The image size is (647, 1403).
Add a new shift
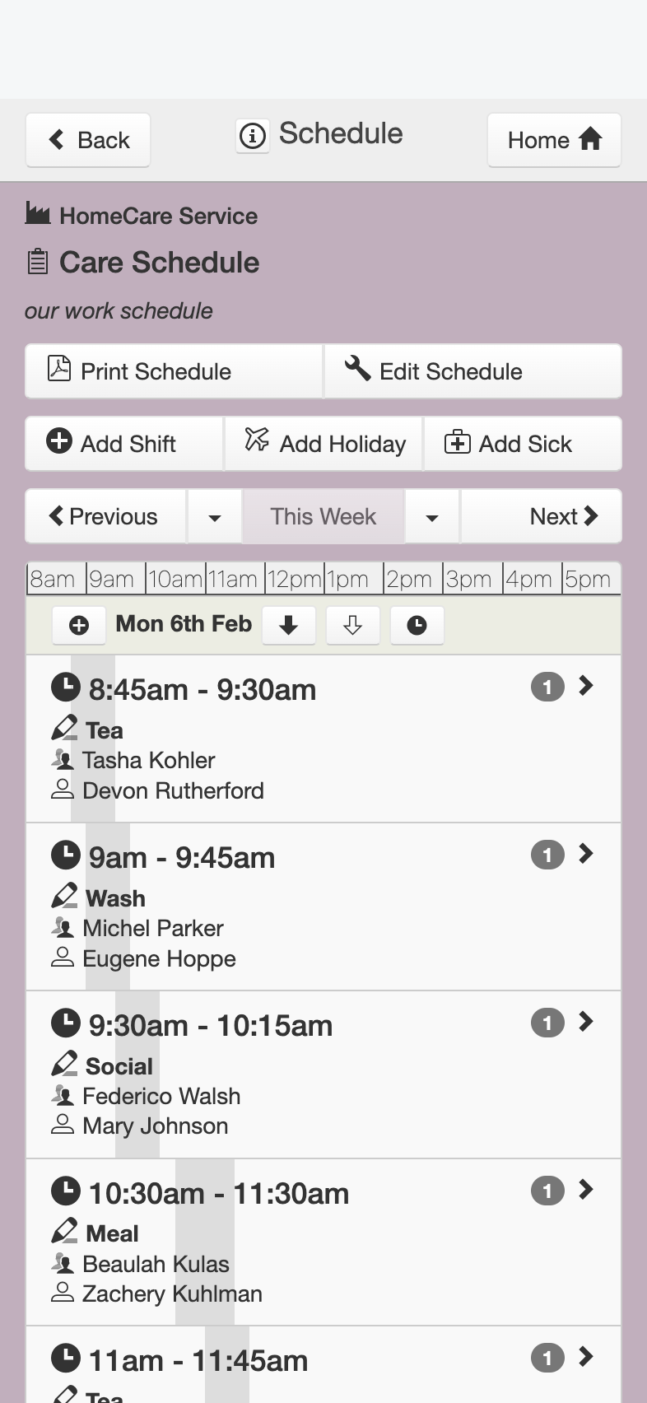(124, 444)
